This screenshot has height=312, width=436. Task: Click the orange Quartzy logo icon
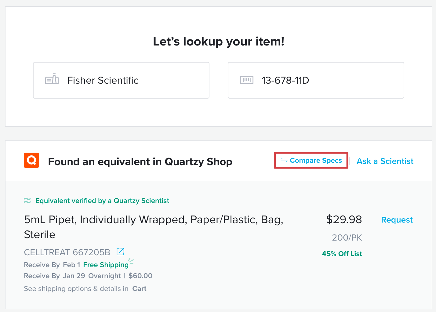point(31,160)
